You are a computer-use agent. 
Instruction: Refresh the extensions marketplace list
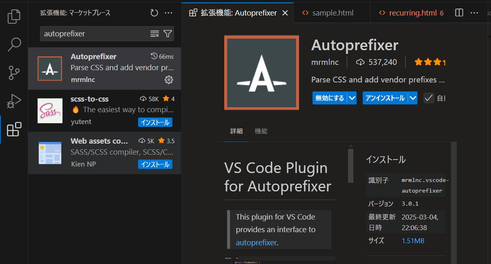click(x=154, y=13)
